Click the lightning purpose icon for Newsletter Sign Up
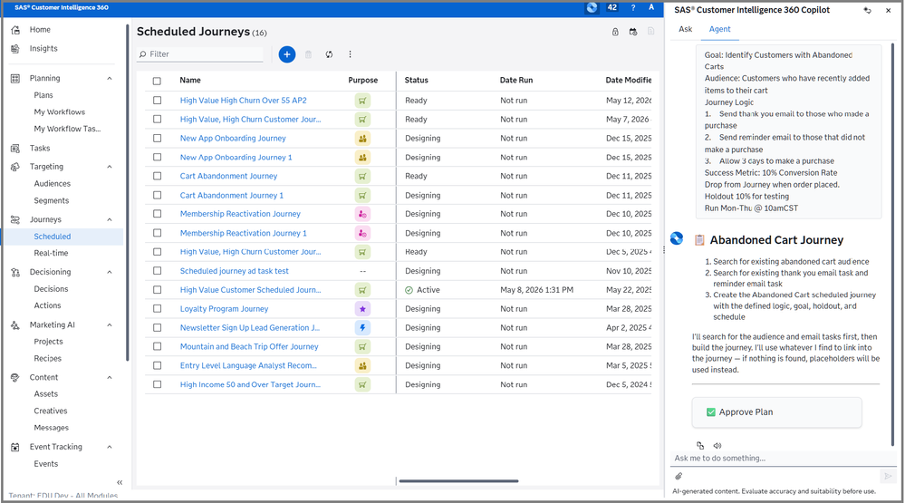905x503 pixels. pos(362,328)
